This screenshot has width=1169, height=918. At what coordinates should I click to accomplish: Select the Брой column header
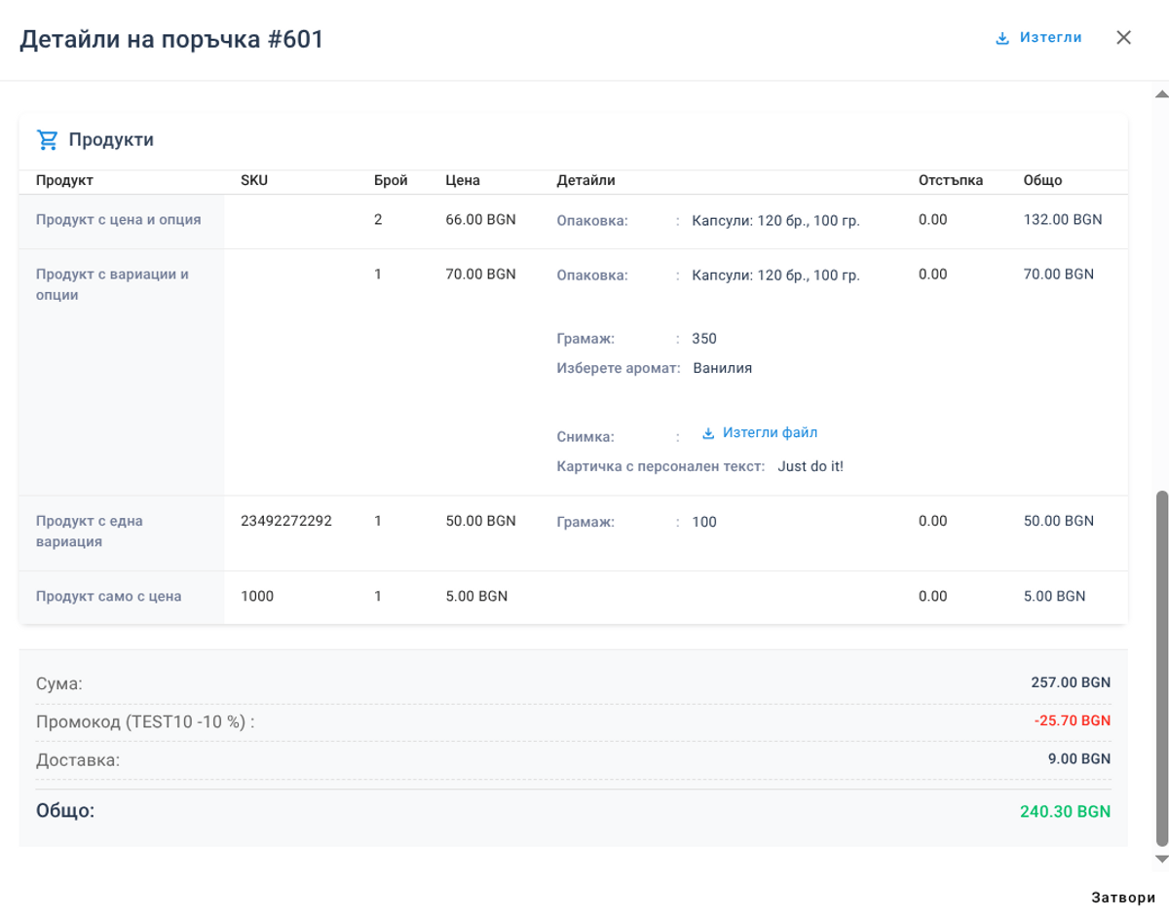[391, 180]
